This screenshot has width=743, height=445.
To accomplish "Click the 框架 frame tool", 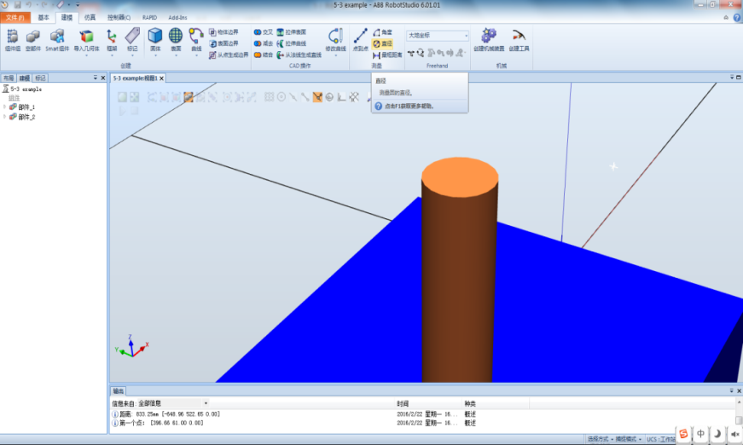I will click(112, 40).
